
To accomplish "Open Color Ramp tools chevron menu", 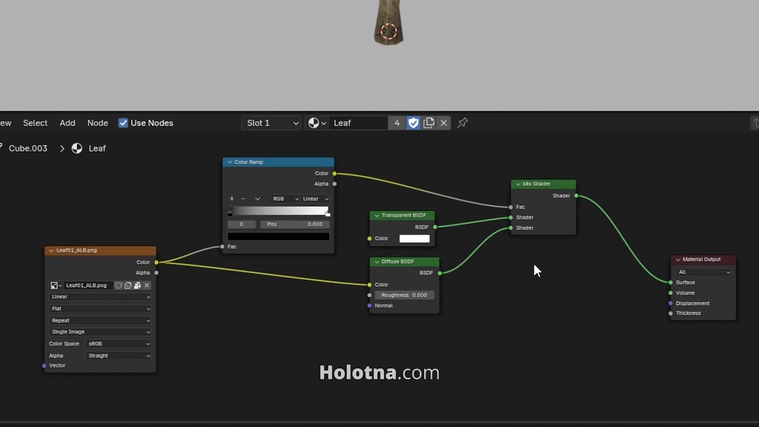I will coord(257,199).
